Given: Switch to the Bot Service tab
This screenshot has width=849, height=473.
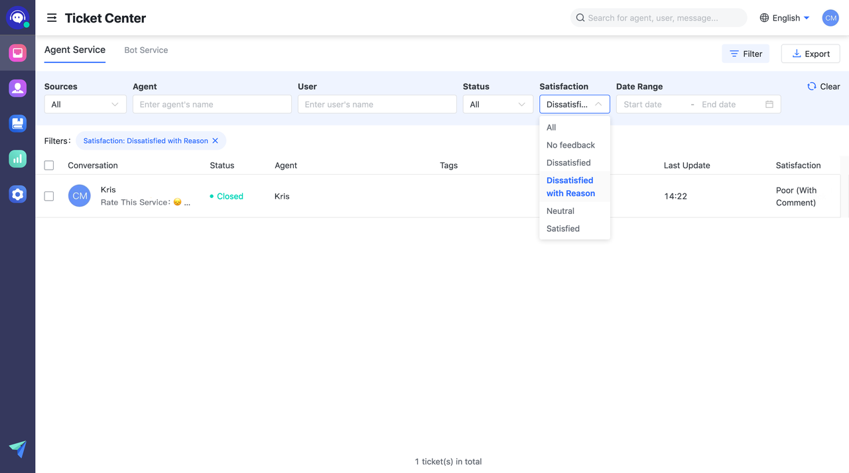Looking at the screenshot, I should pos(146,50).
